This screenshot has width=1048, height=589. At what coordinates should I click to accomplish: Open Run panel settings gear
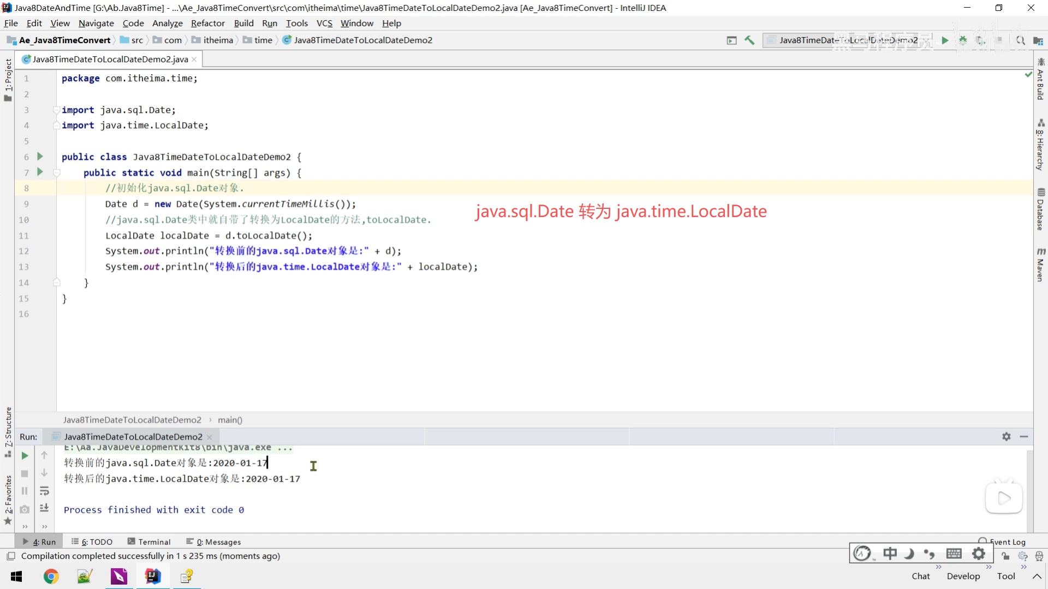pos(1006,436)
